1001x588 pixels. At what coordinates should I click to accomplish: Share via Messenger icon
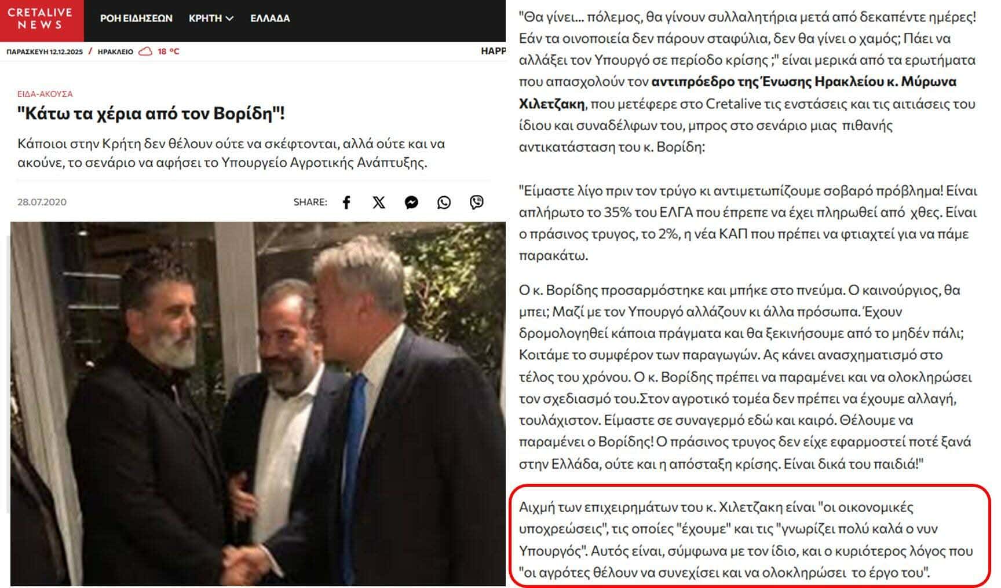[x=411, y=203]
